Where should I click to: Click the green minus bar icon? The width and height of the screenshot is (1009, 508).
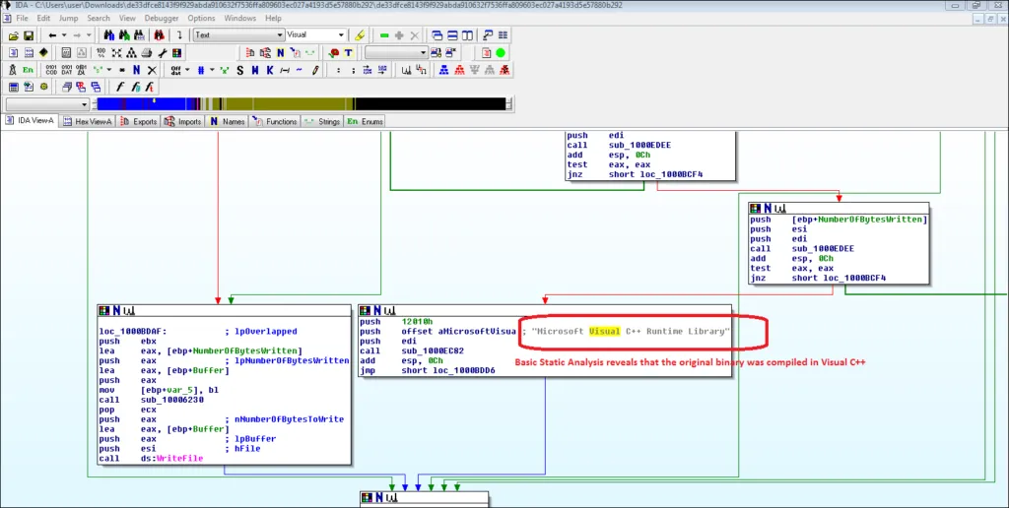pyautogui.click(x=385, y=35)
